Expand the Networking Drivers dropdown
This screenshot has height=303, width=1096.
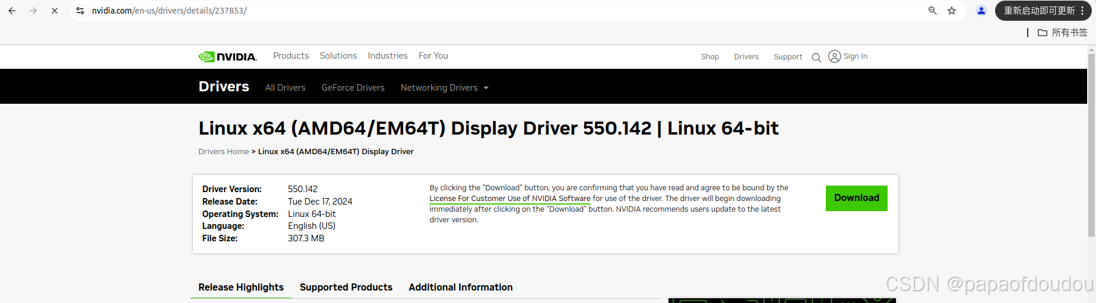(x=445, y=88)
